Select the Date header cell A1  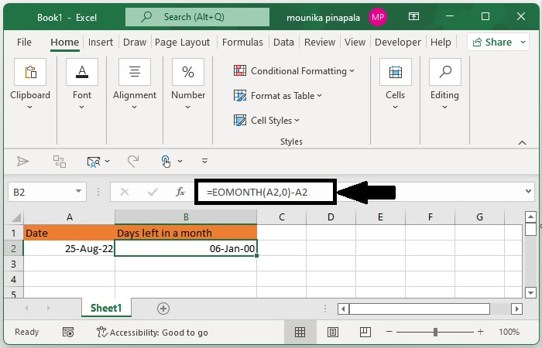click(x=69, y=233)
